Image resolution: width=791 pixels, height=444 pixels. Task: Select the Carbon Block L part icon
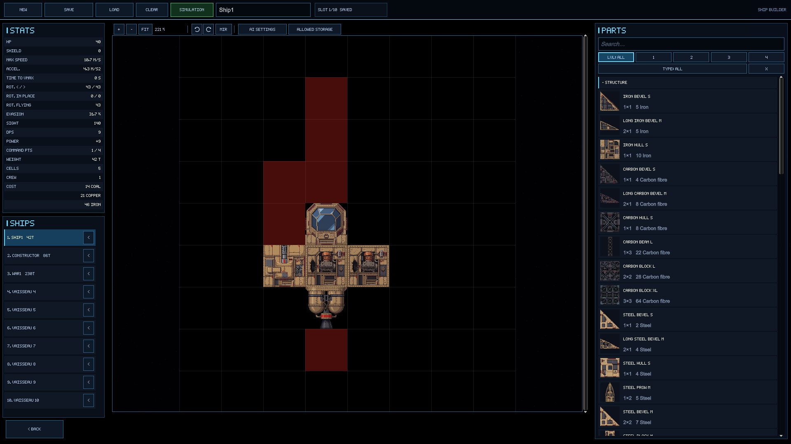tap(610, 271)
